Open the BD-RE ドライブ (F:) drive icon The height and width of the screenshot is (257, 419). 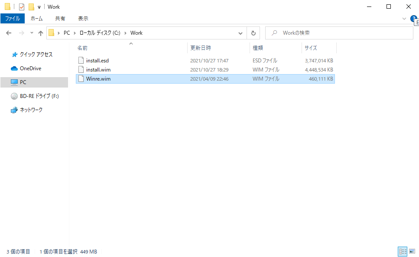coord(15,96)
